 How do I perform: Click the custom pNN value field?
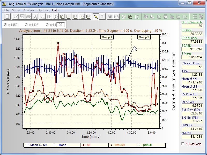(61, 25)
